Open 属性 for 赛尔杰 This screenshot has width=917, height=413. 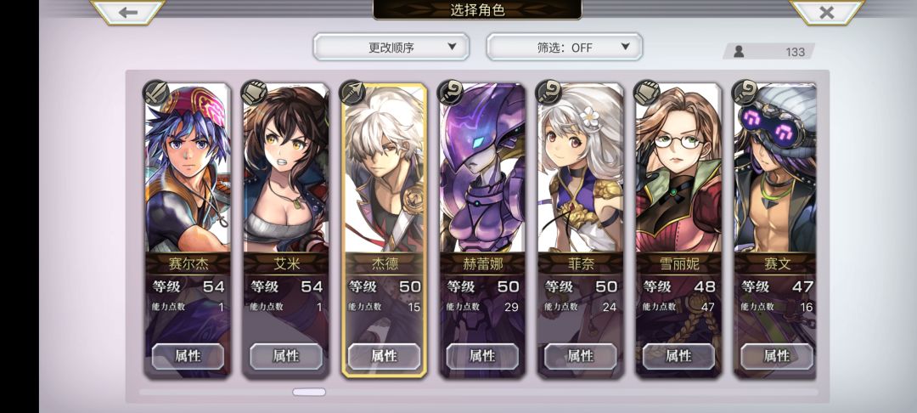(x=188, y=356)
